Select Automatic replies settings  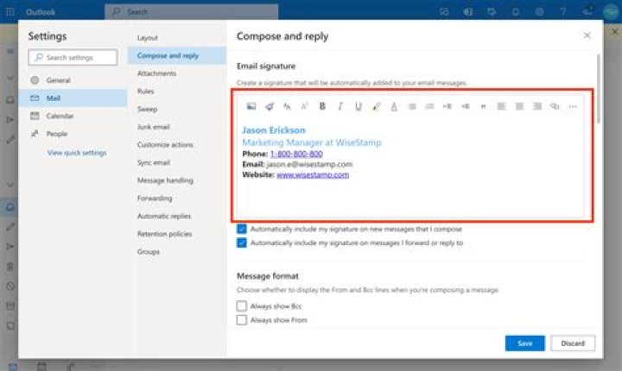[177, 216]
